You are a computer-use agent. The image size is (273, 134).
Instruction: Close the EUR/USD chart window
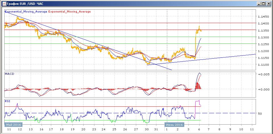pos(268,4)
